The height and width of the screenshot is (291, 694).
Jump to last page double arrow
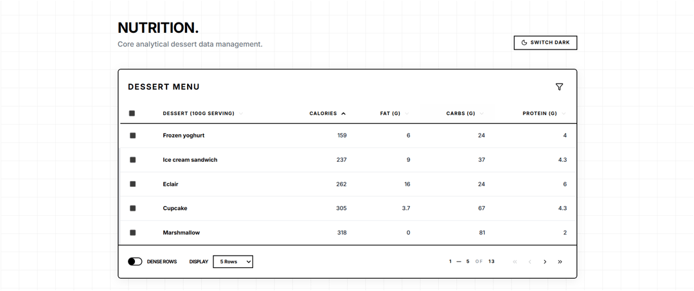click(560, 262)
